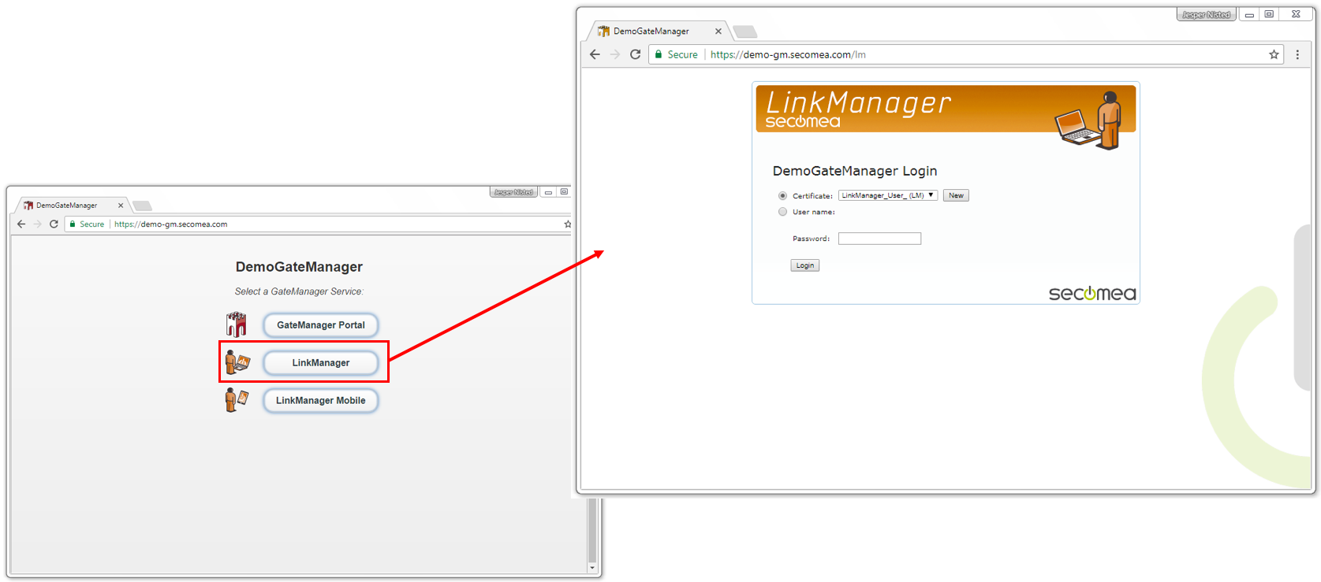The image size is (1321, 582).
Task: Go forward in the right browser window
Action: tap(615, 54)
